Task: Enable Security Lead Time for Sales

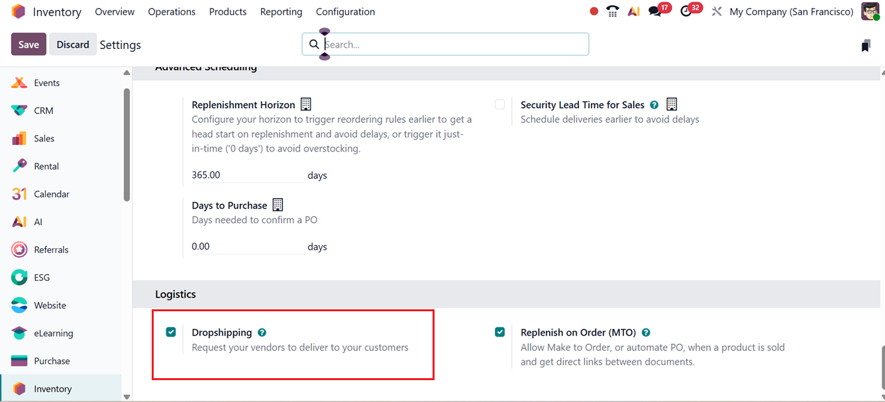Action: point(500,104)
